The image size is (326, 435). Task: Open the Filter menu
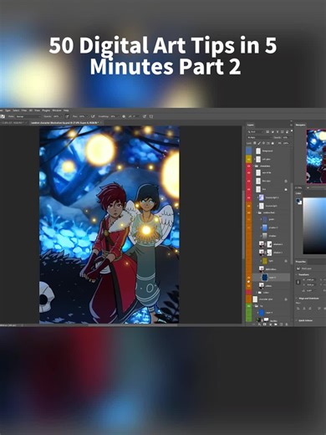[x=24, y=110]
